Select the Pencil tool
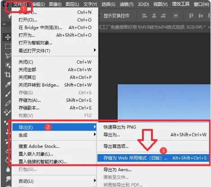The width and height of the screenshot is (211, 187). pyautogui.click(x=8, y=103)
